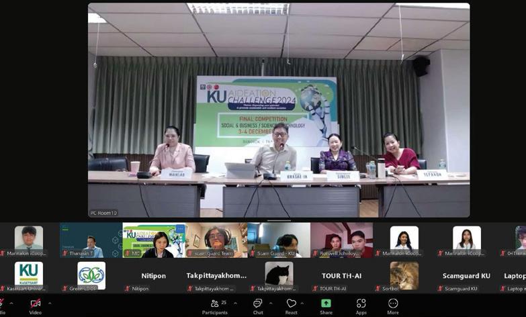Image resolution: width=526 pixels, height=317 pixels.
Task: Open the Chat panel icon
Action: pyautogui.click(x=258, y=304)
